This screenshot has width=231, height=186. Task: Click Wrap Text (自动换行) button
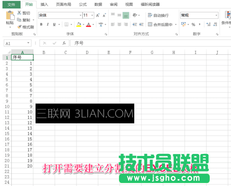tap(158, 15)
